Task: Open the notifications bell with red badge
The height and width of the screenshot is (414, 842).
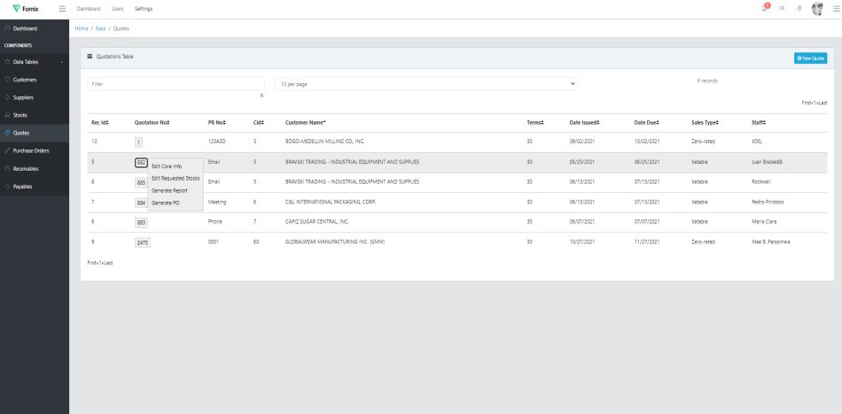Action: point(765,8)
